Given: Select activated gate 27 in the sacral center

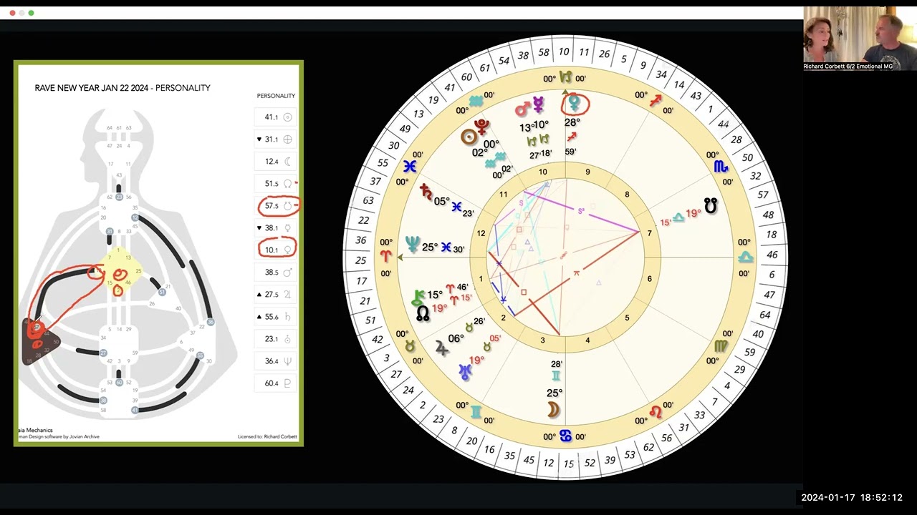Looking at the screenshot, I should (x=103, y=353).
